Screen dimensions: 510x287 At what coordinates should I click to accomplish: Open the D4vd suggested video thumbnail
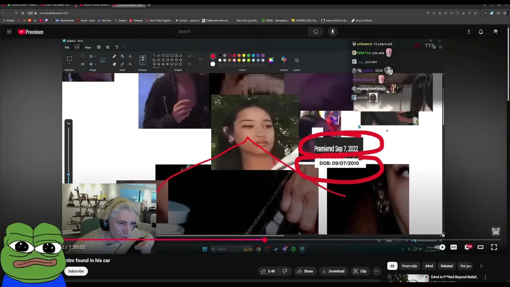tap(408, 278)
